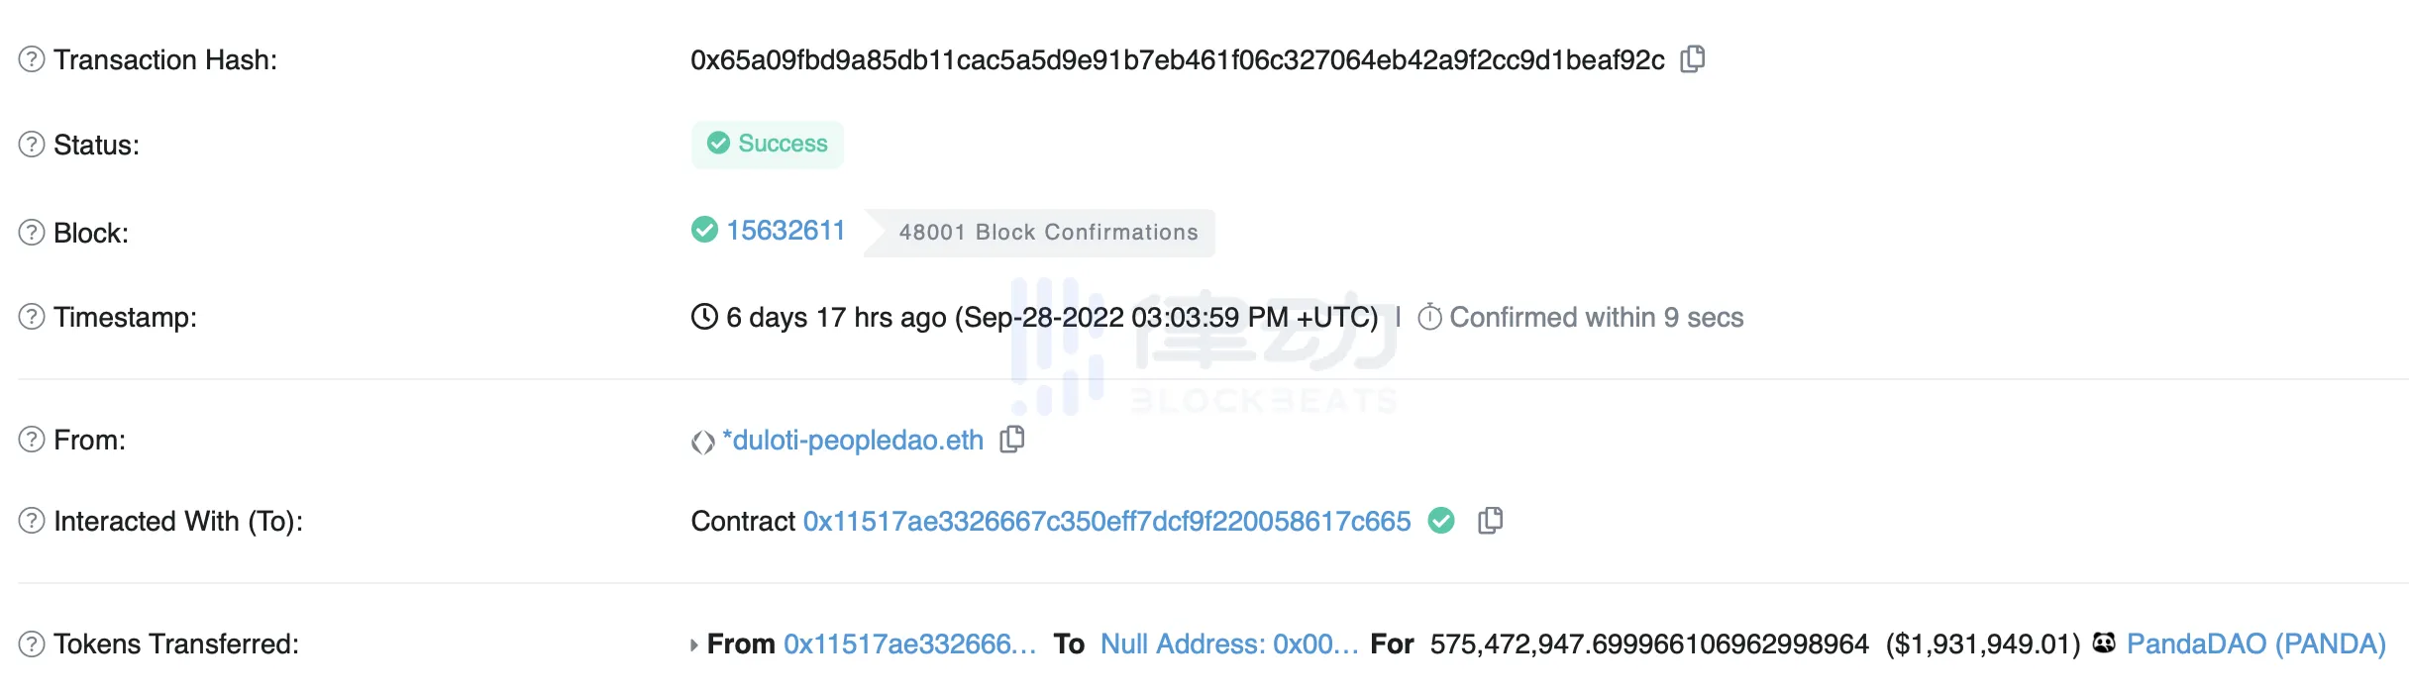Click the Transaction Hash help icon
The width and height of the screenshot is (2409, 693).
coord(32,59)
